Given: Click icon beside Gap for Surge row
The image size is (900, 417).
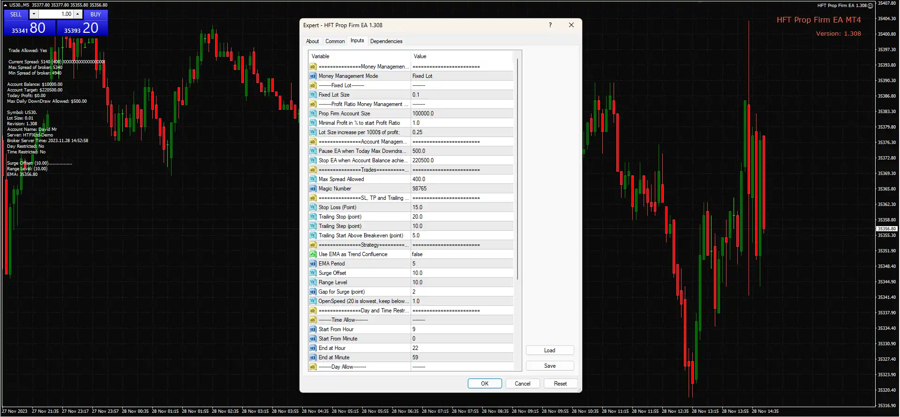Looking at the screenshot, I should 313,292.
